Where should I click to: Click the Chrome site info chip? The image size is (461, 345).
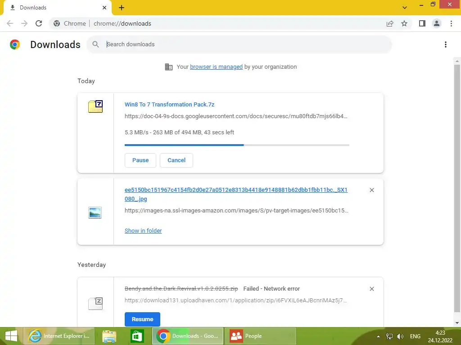(70, 23)
